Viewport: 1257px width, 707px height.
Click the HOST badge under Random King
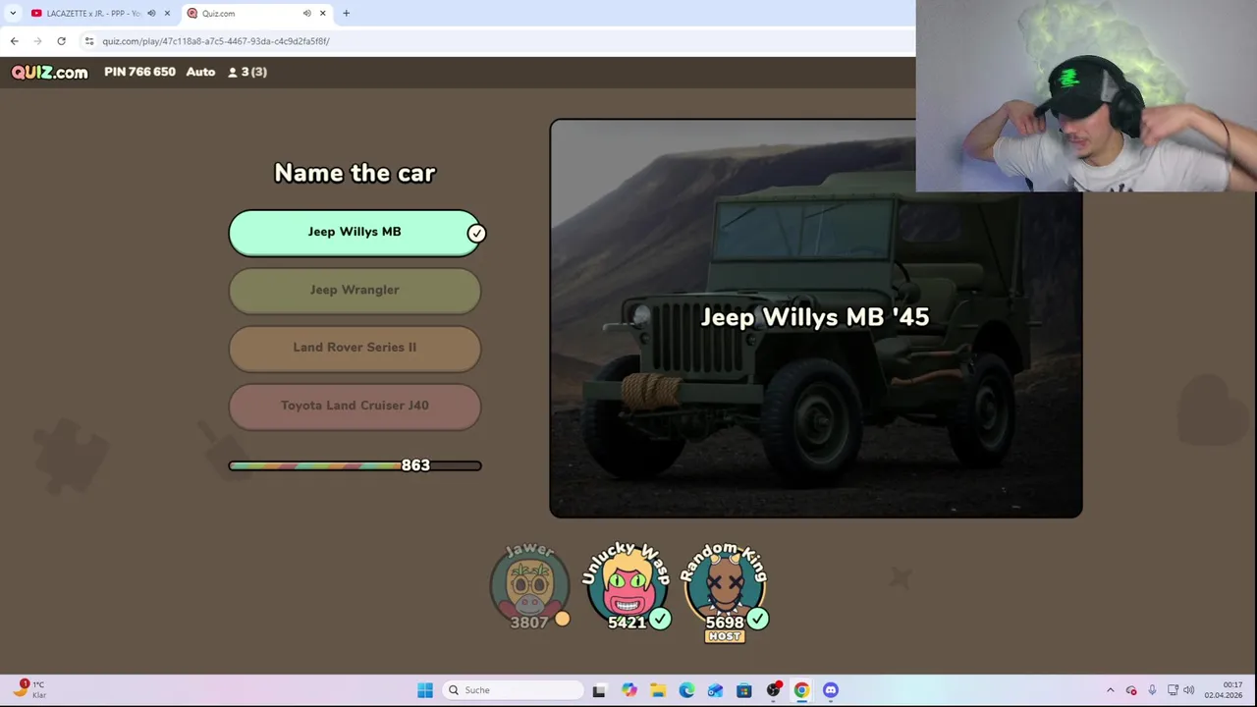coord(725,636)
